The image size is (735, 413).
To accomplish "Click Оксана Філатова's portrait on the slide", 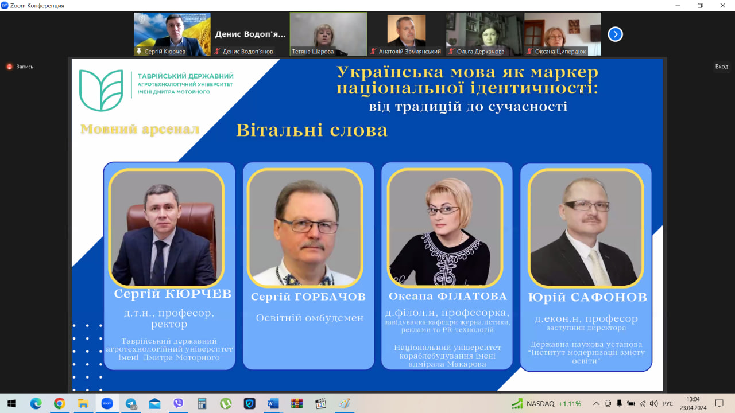I will (445, 228).
